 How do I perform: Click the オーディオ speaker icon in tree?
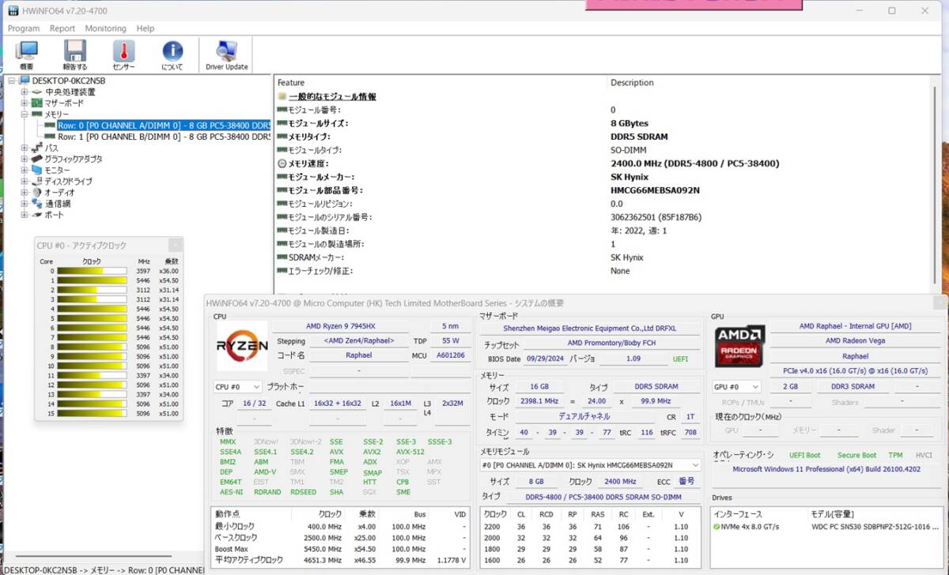(x=37, y=192)
